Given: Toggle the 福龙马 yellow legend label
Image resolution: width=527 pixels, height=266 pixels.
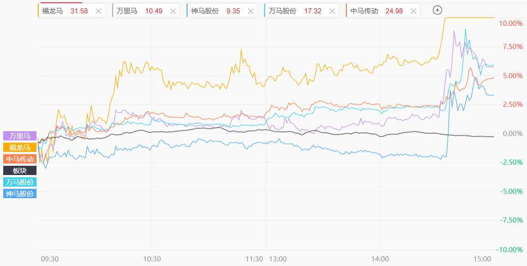Looking at the screenshot, I should coord(19,147).
